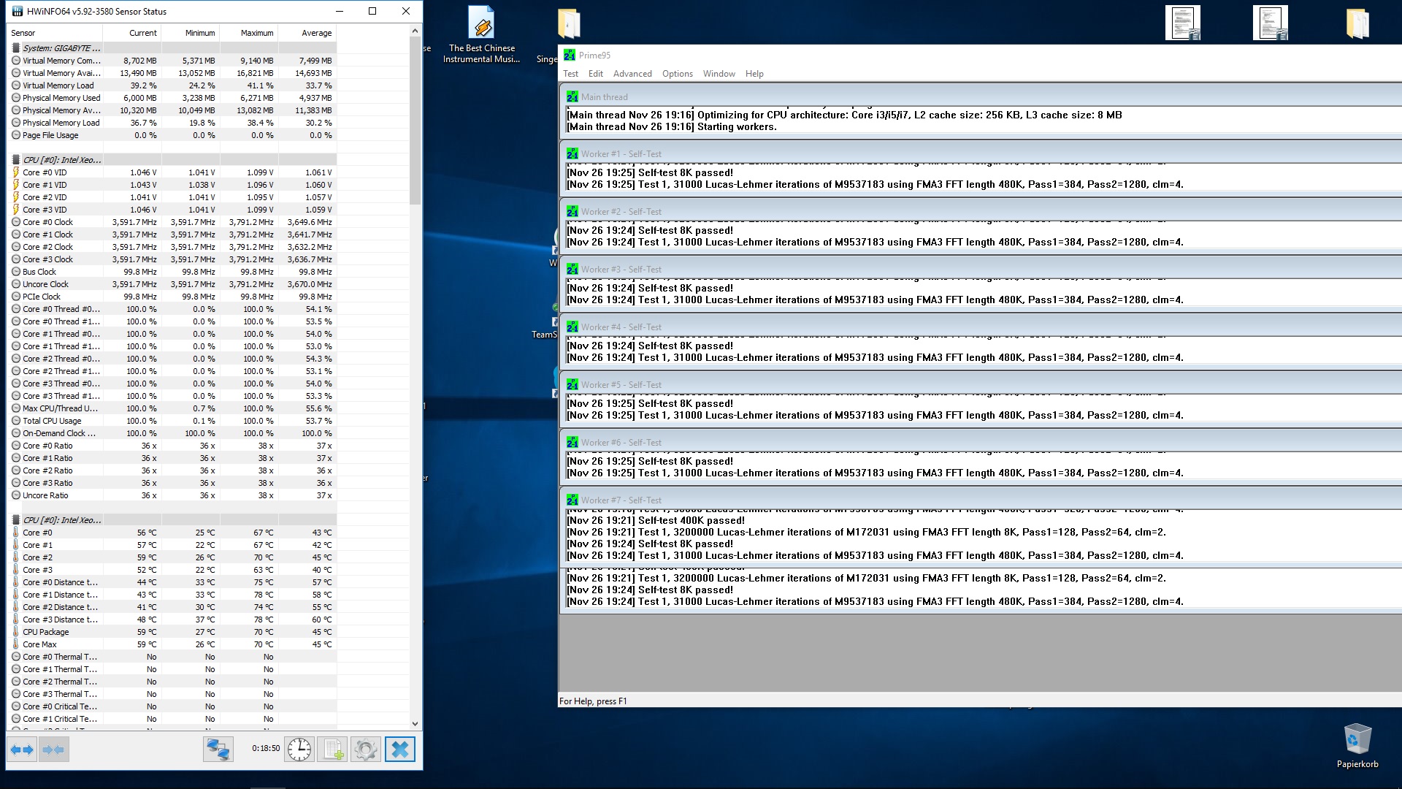
Task: Start logging with the sheet-plus icon
Action: coord(333,750)
